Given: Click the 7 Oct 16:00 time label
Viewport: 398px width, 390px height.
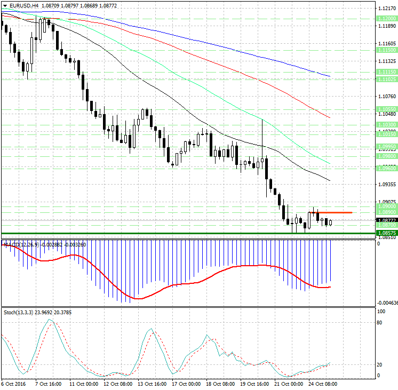Looking at the screenshot, I should (48, 384).
